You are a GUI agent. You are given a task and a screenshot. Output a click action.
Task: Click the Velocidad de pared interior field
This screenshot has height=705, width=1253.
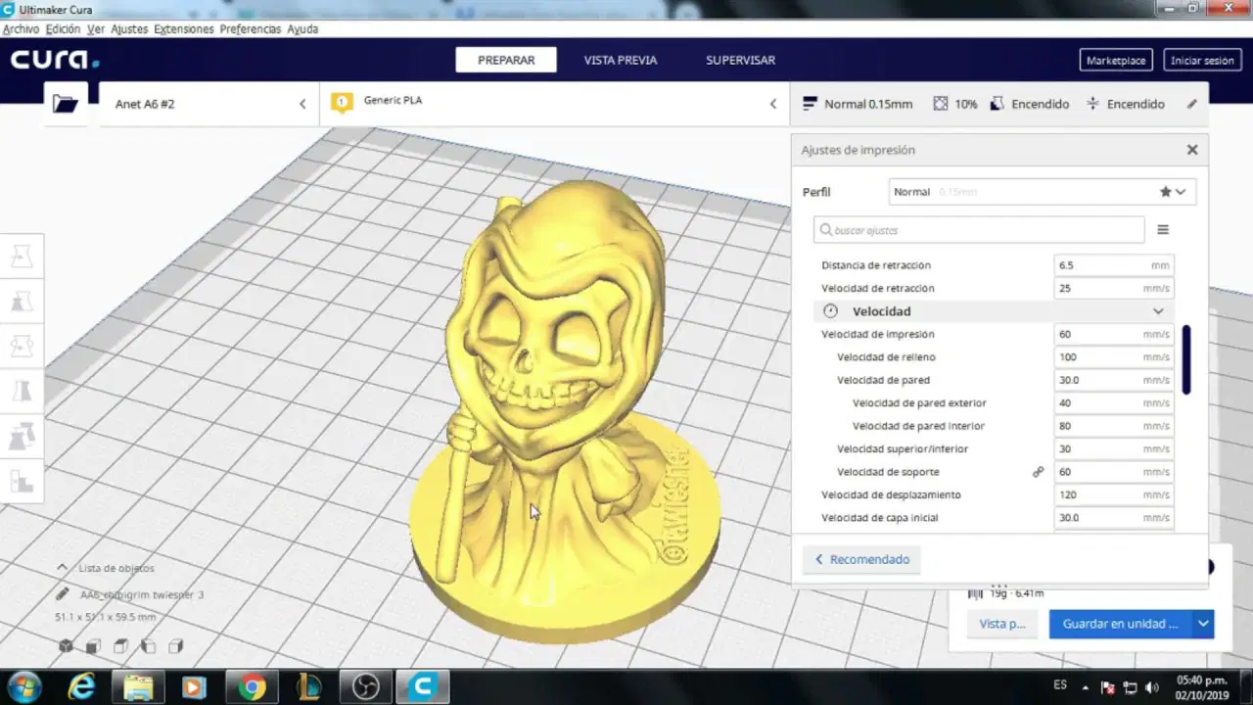click(1114, 426)
